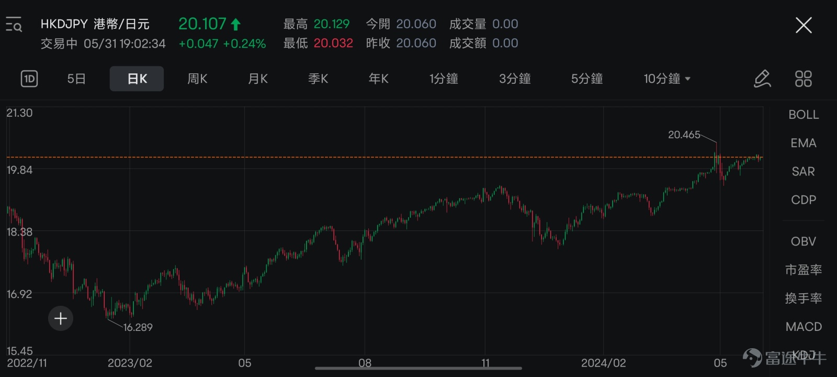This screenshot has width=837, height=377.
Task: Tap the round plus button on chart
Action: click(61, 318)
